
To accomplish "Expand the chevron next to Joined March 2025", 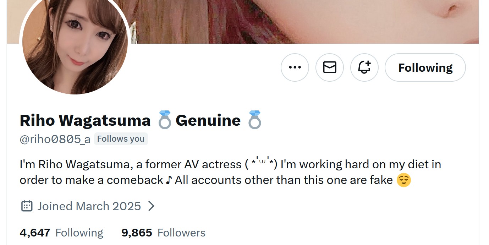I will [x=151, y=206].
